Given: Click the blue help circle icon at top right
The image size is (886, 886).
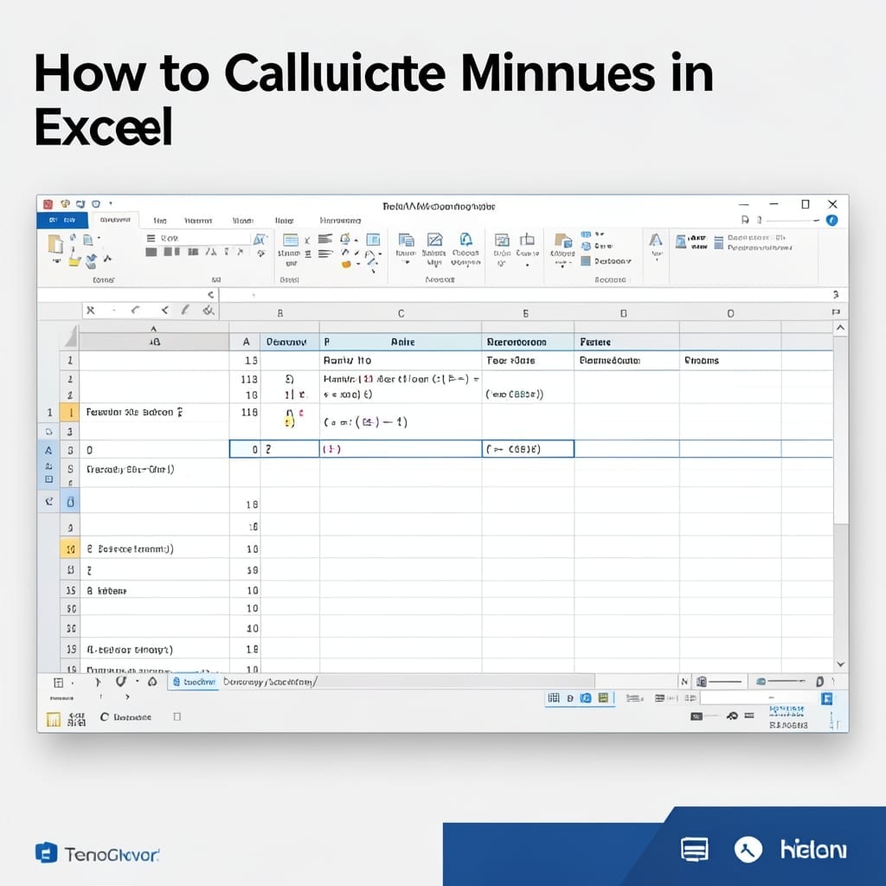Looking at the screenshot, I should click(x=831, y=221).
